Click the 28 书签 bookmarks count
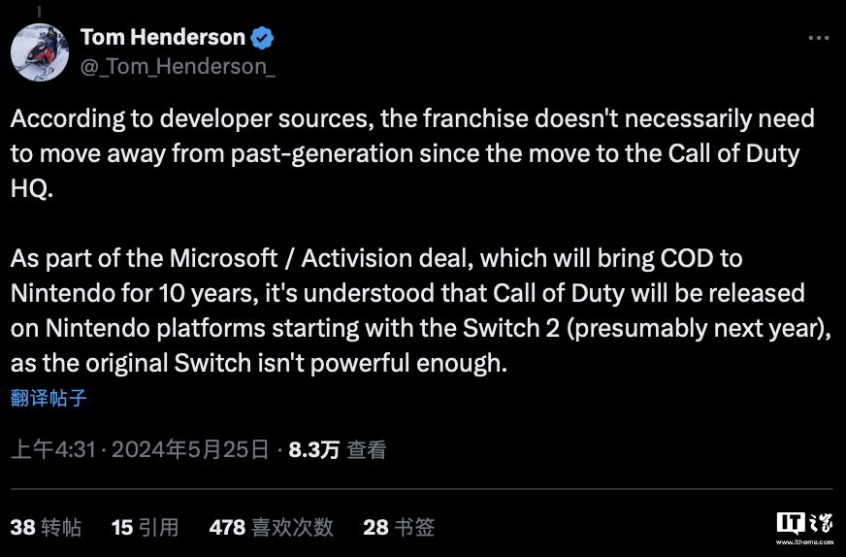 (x=399, y=527)
